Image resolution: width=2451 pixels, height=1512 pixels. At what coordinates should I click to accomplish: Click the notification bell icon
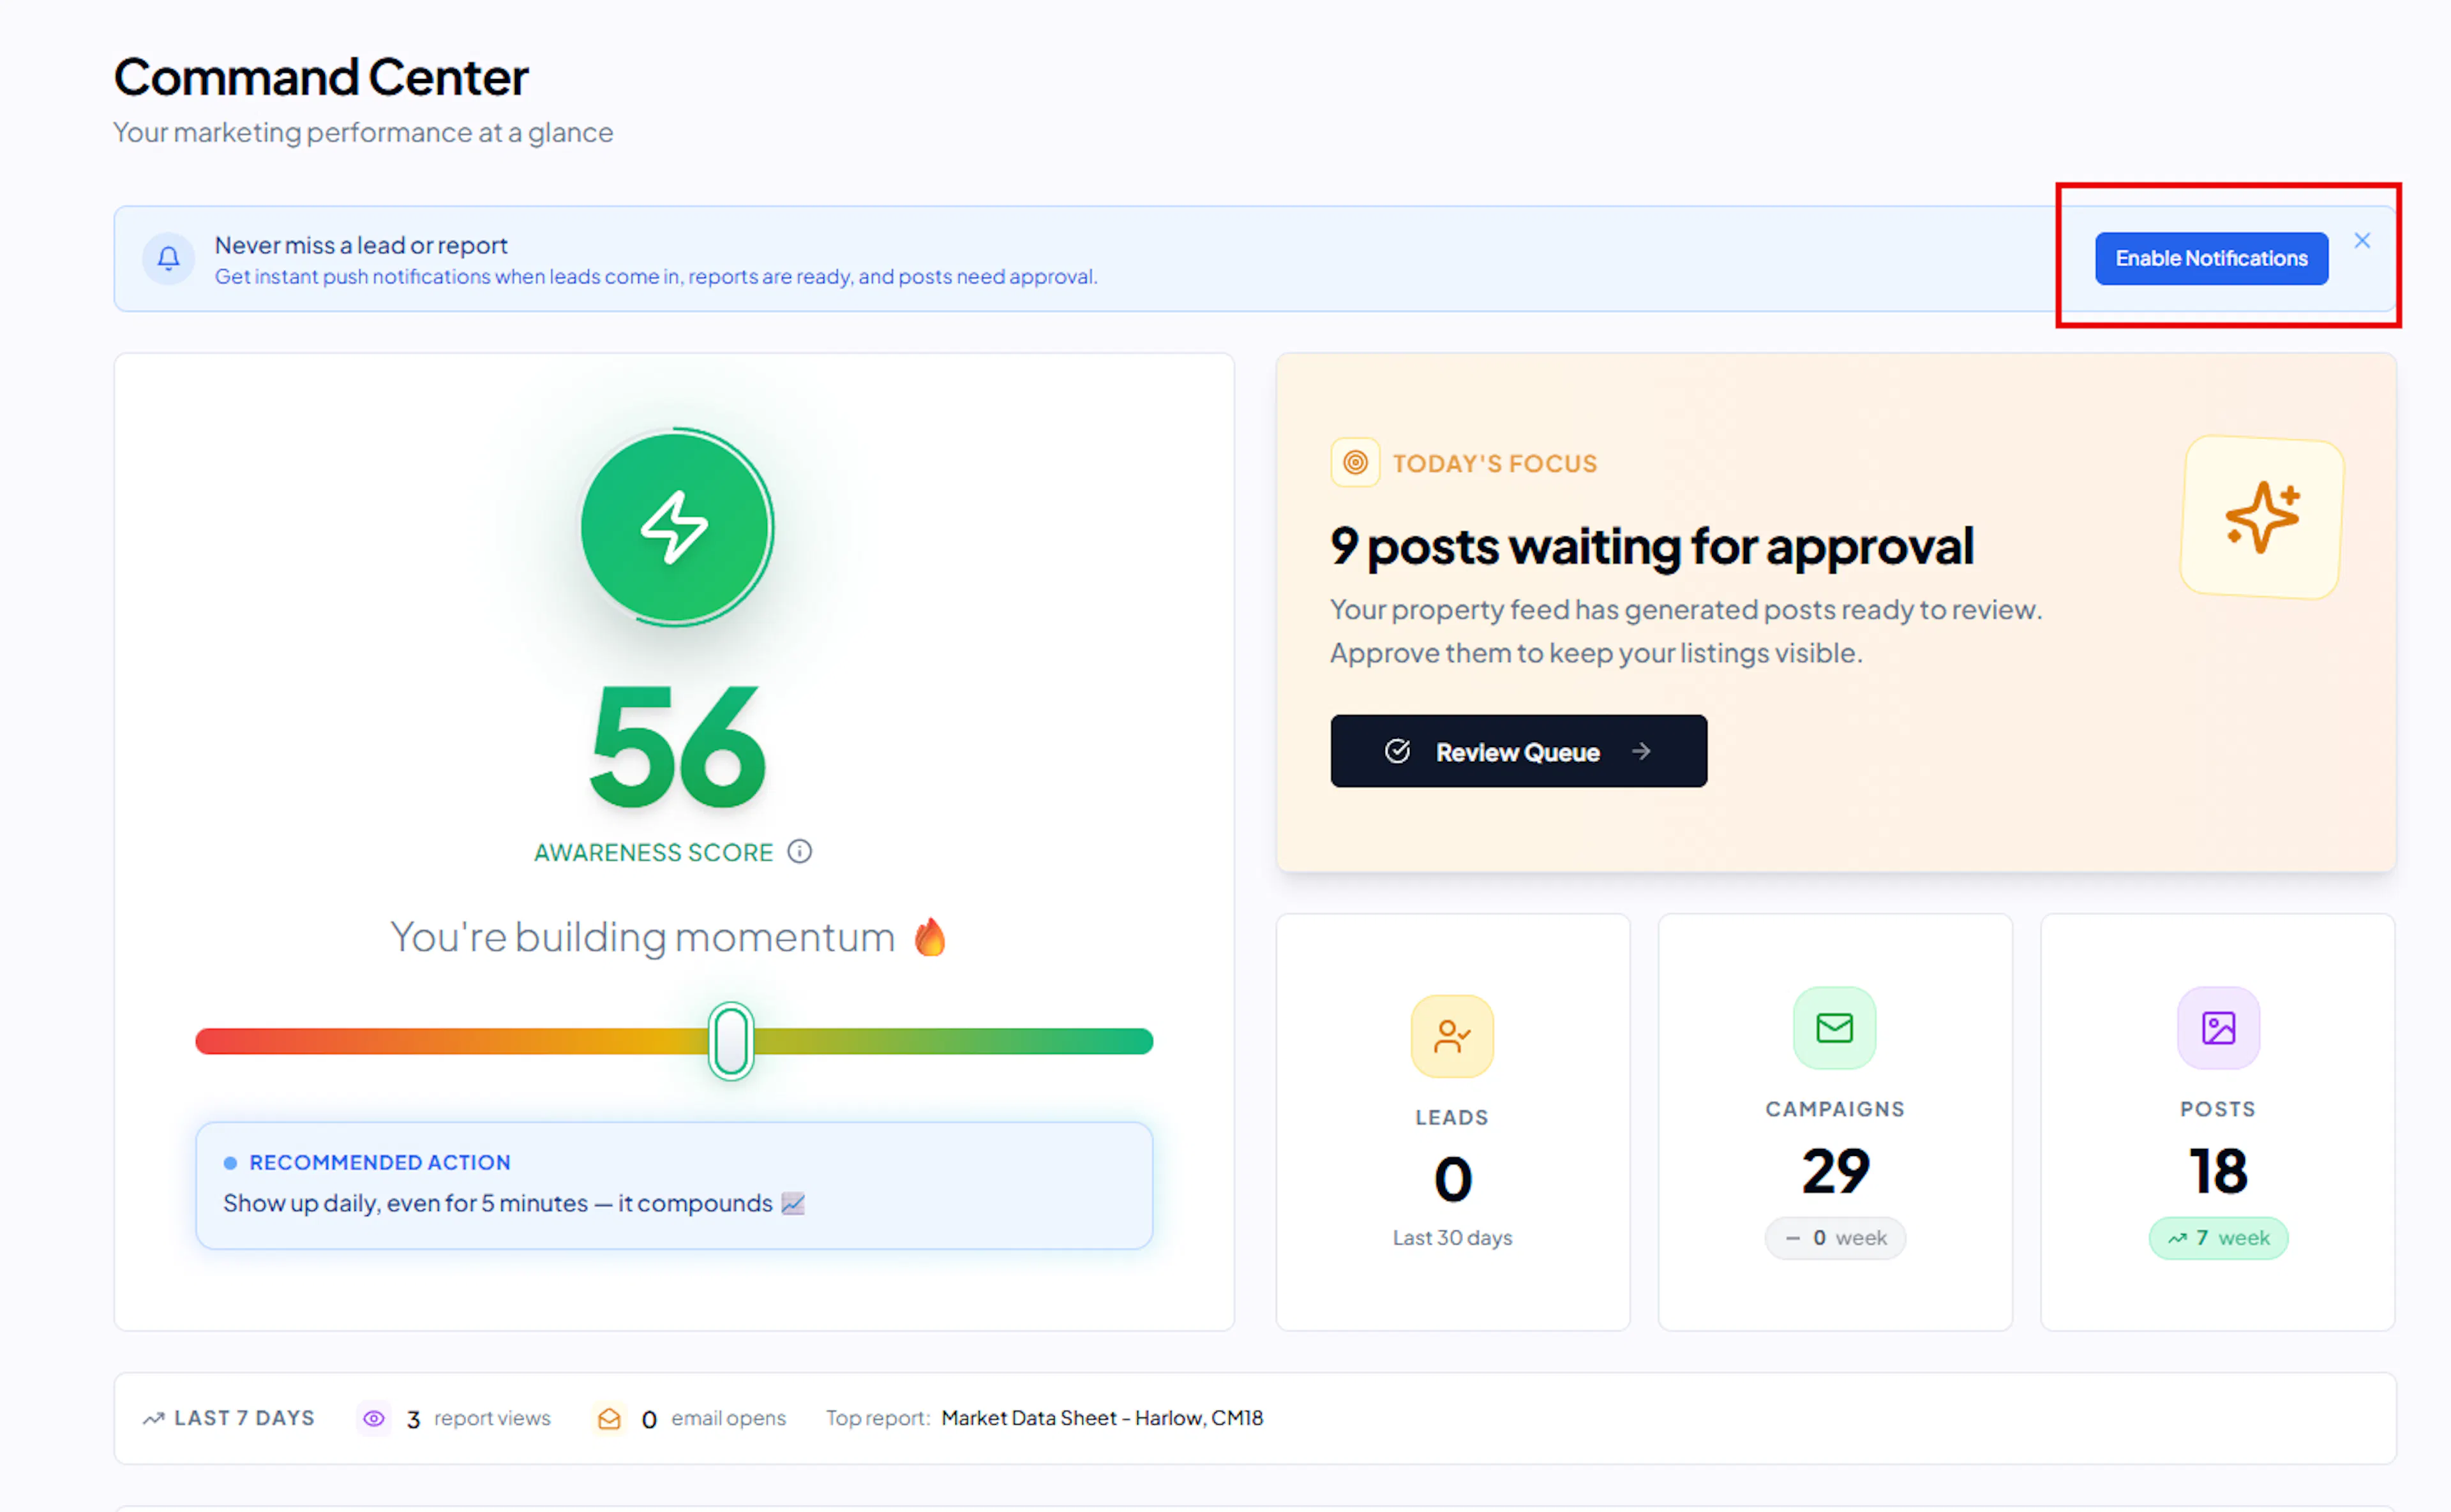[x=168, y=259]
